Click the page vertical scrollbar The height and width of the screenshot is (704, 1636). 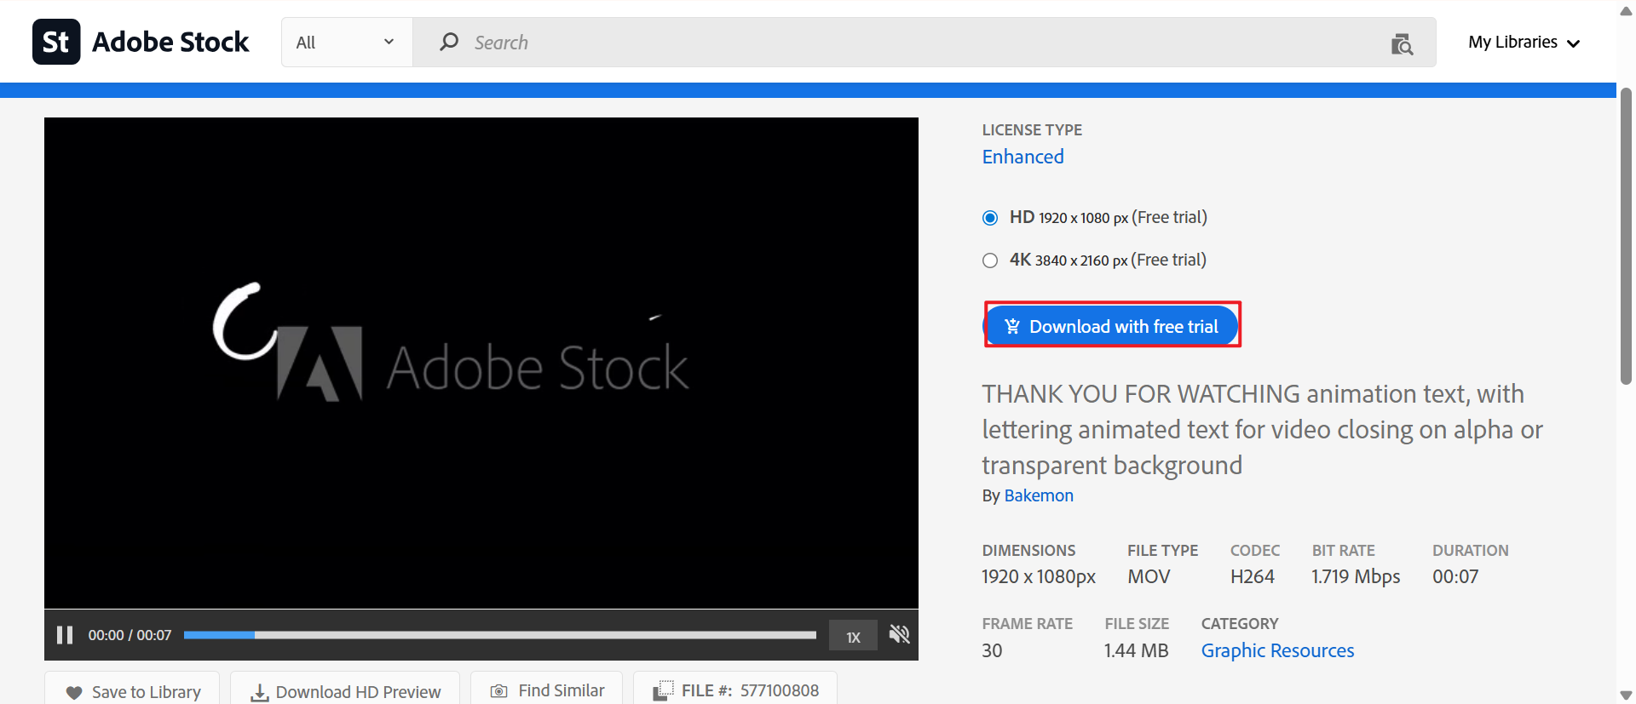[1626, 236]
